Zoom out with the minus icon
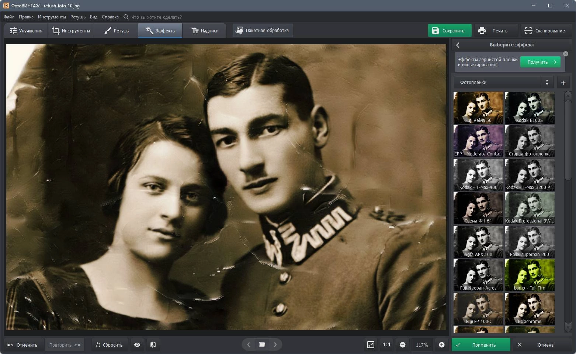The width and height of the screenshot is (576, 354). pyautogui.click(x=403, y=345)
